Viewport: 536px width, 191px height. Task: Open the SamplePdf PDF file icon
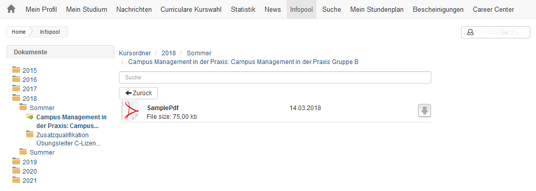pos(130,111)
